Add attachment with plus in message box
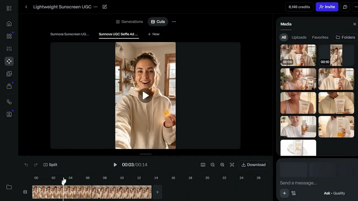The height and width of the screenshot is (201, 358). (284, 193)
